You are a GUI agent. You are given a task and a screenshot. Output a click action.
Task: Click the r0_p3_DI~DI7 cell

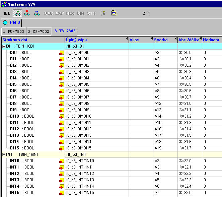[97, 97]
